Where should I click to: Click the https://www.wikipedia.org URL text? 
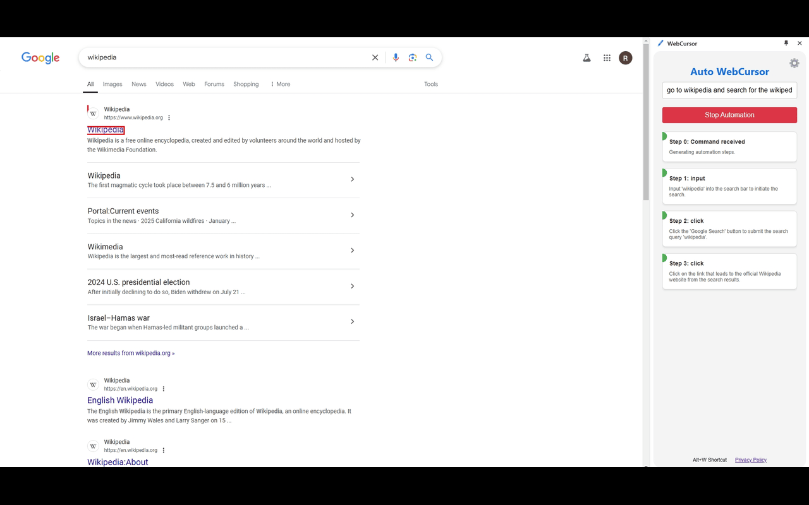point(133,118)
